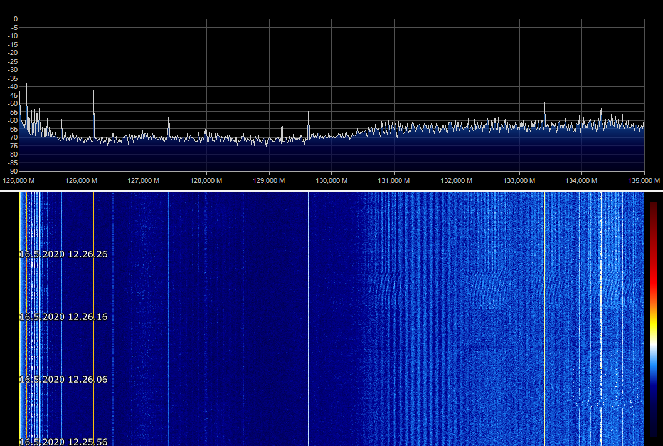Click the waterfall timestamp 16.5.2020 12.25.56
The height and width of the screenshot is (446, 663).
pos(64,442)
